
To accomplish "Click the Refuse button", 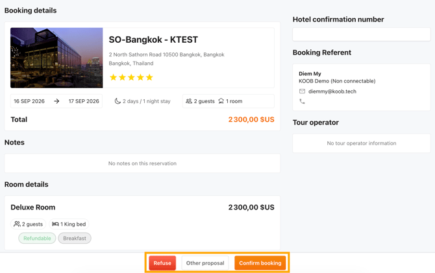I will pos(162,263).
